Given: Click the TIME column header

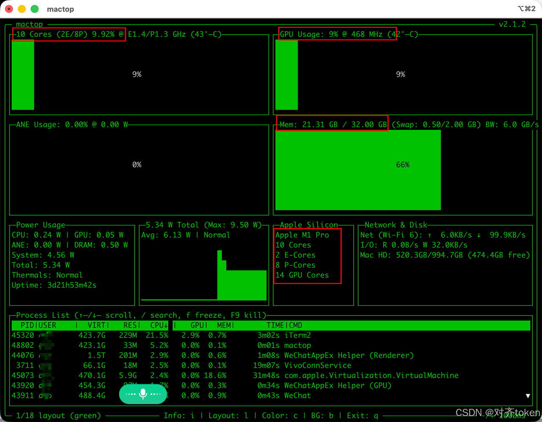Looking at the screenshot, I should [276, 325].
